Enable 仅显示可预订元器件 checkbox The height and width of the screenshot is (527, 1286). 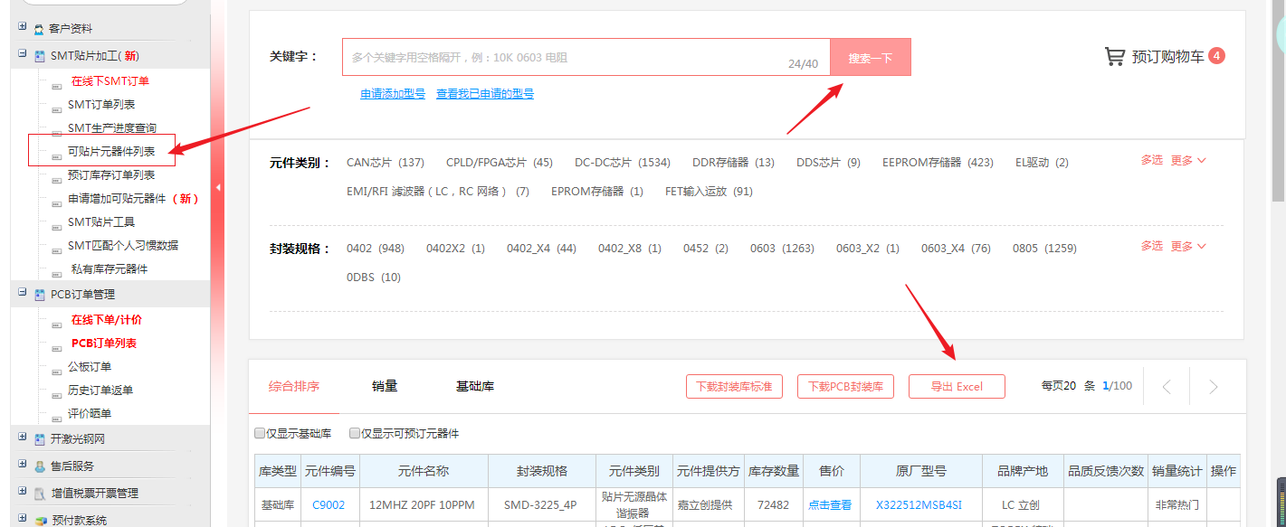pos(355,434)
